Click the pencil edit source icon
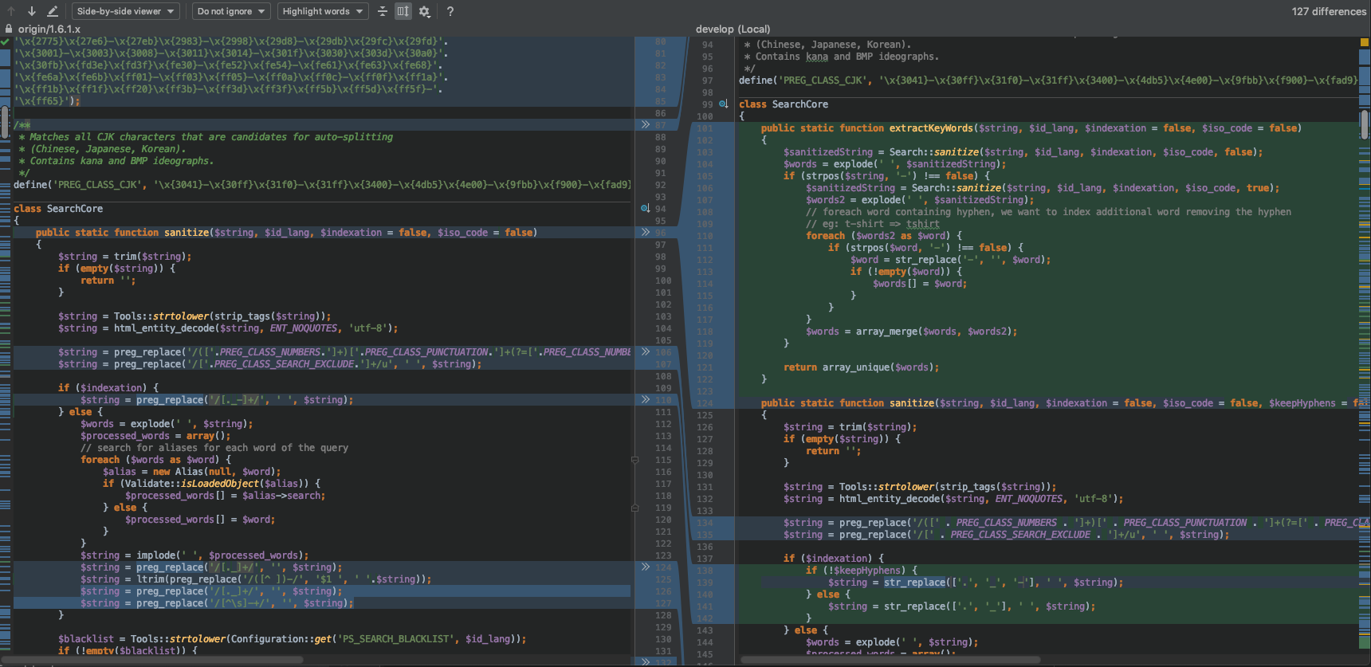The height and width of the screenshot is (667, 1371). click(53, 11)
